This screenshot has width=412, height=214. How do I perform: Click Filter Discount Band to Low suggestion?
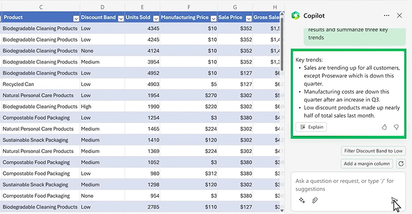(374, 151)
